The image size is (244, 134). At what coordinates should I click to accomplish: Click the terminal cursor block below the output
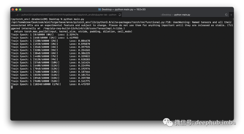pos(12,87)
